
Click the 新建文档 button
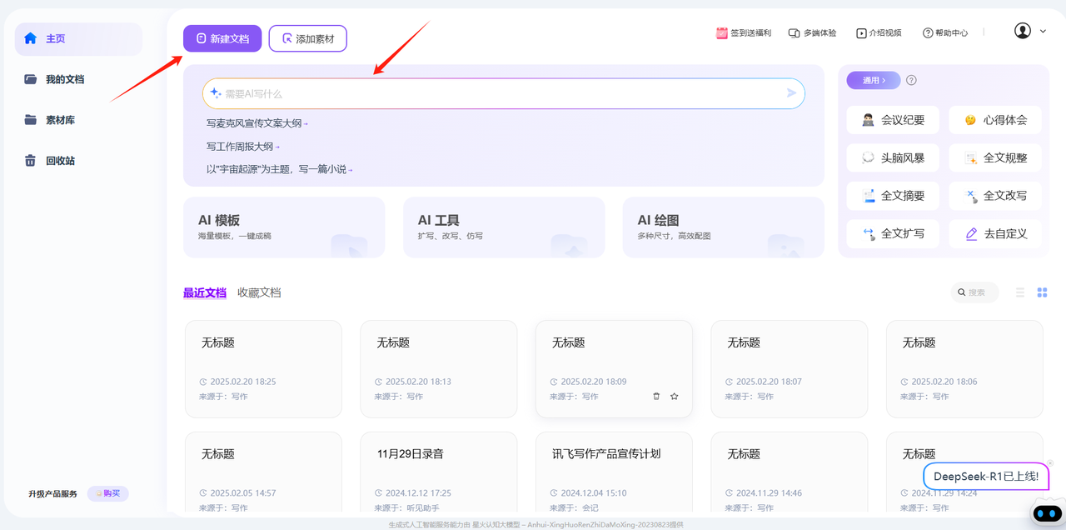click(222, 38)
